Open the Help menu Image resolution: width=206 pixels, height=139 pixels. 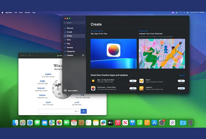[x=34, y=13]
